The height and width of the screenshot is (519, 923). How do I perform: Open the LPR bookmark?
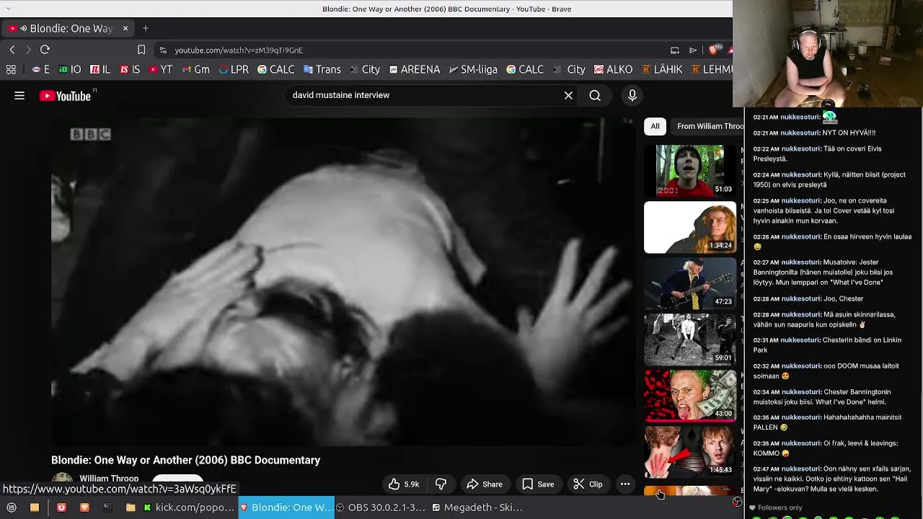[234, 69]
